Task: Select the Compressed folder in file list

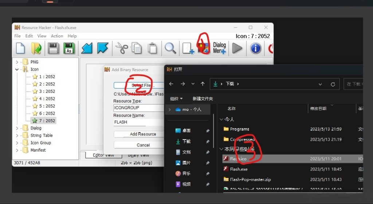Action: [x=292, y=139]
